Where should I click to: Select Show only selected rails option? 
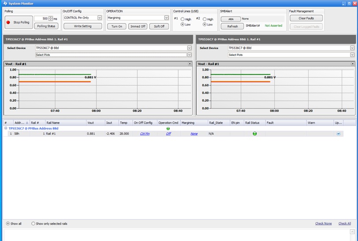coord(33,223)
